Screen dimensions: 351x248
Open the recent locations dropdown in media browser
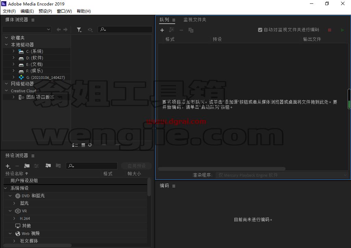(27, 29)
